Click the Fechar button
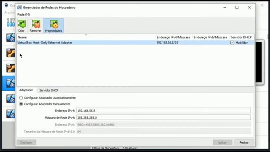270x152 pixels. [x=244, y=143]
